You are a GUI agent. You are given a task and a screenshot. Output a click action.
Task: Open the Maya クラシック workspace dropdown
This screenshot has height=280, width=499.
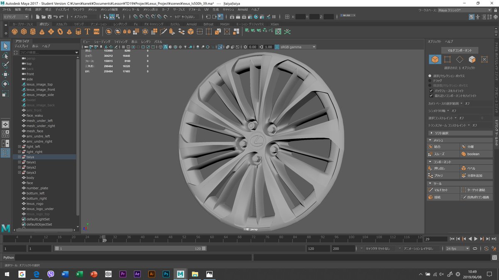(x=464, y=10)
